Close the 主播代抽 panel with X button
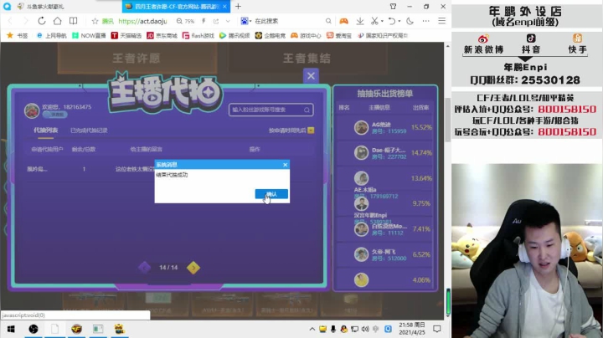 pyautogui.click(x=311, y=76)
